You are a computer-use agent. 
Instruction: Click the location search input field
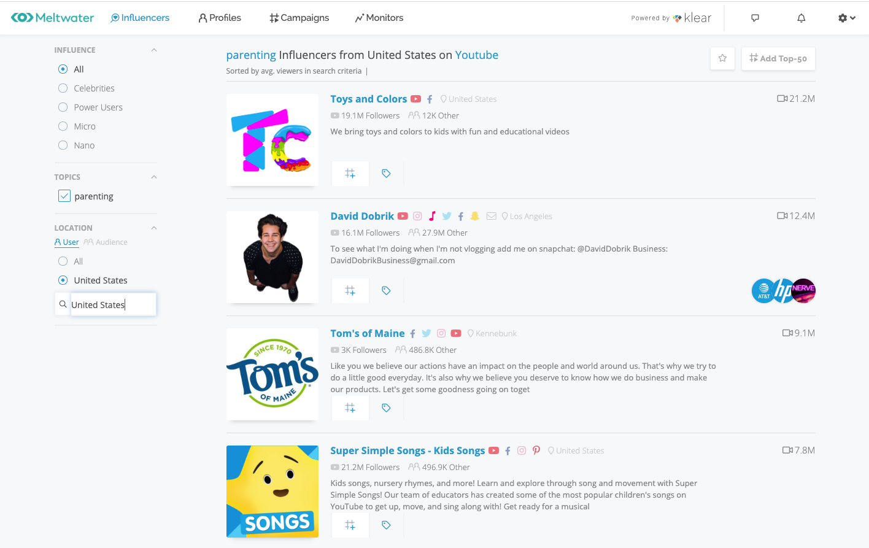click(113, 304)
